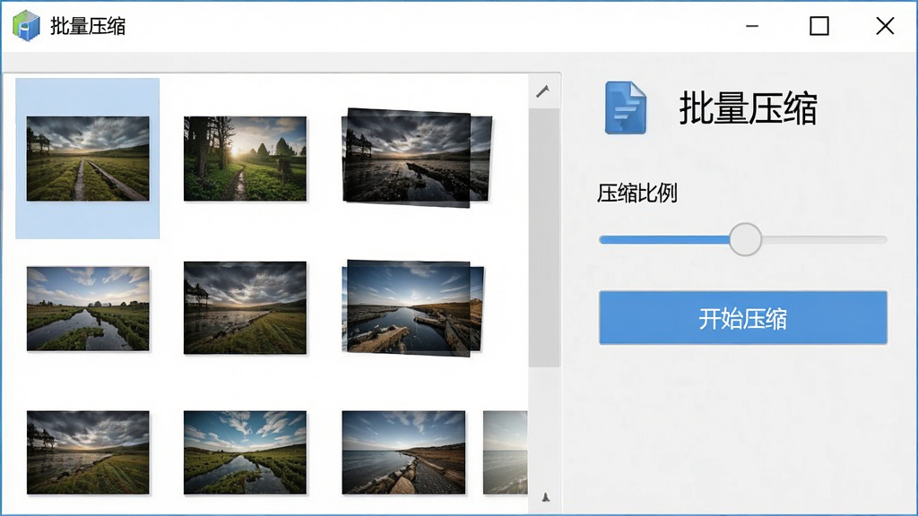Screen dimensions: 918x516
Task: Click the large 批量压缩 heading text
Action: click(x=749, y=108)
